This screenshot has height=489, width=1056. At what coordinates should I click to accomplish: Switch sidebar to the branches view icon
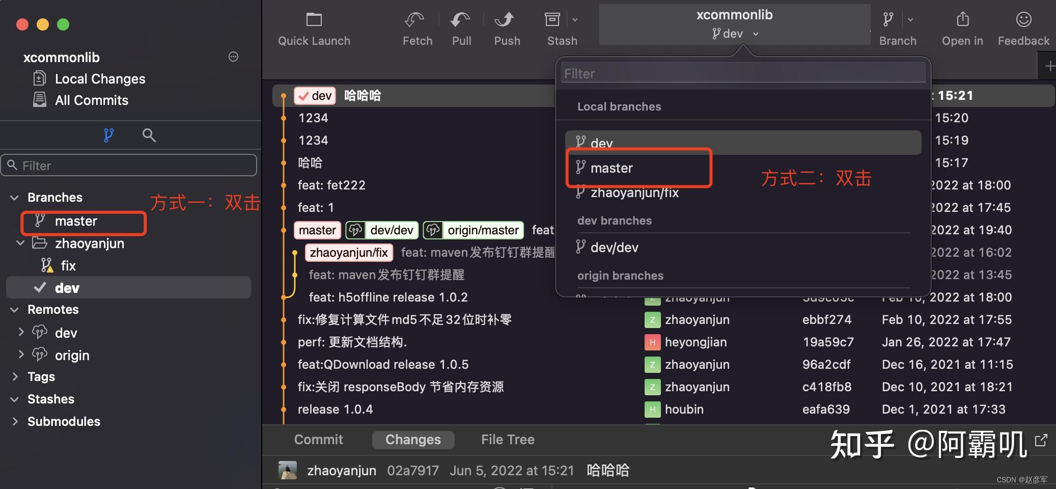pos(108,135)
